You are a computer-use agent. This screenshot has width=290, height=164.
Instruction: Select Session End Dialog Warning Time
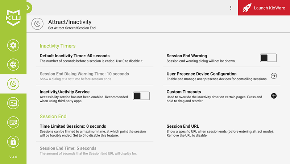[x=95, y=76]
